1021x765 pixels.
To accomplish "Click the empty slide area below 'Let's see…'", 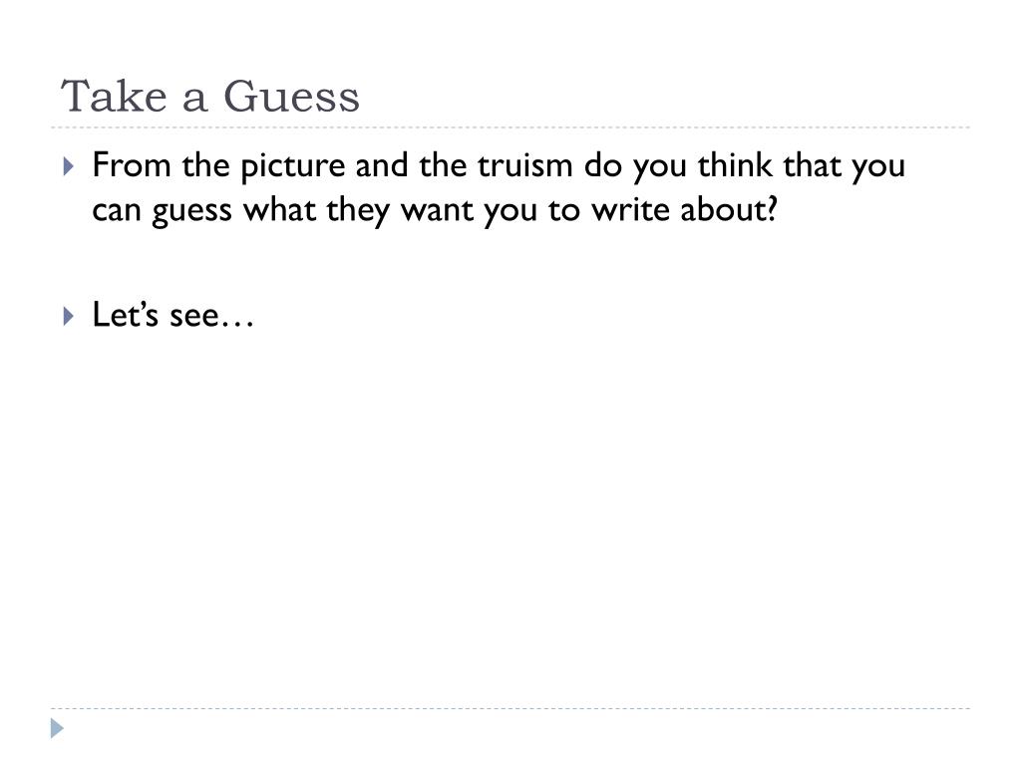I will point(510,514).
